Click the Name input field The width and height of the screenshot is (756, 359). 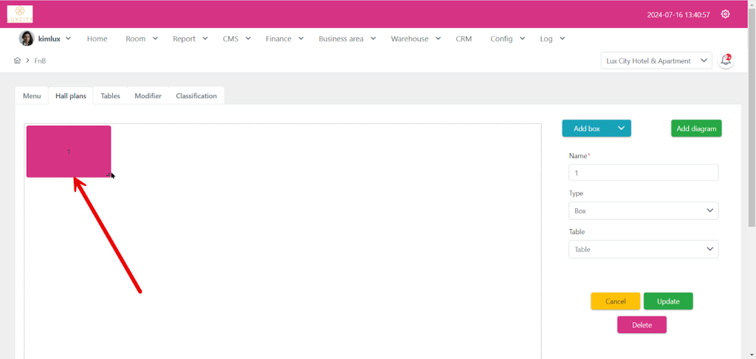click(643, 172)
